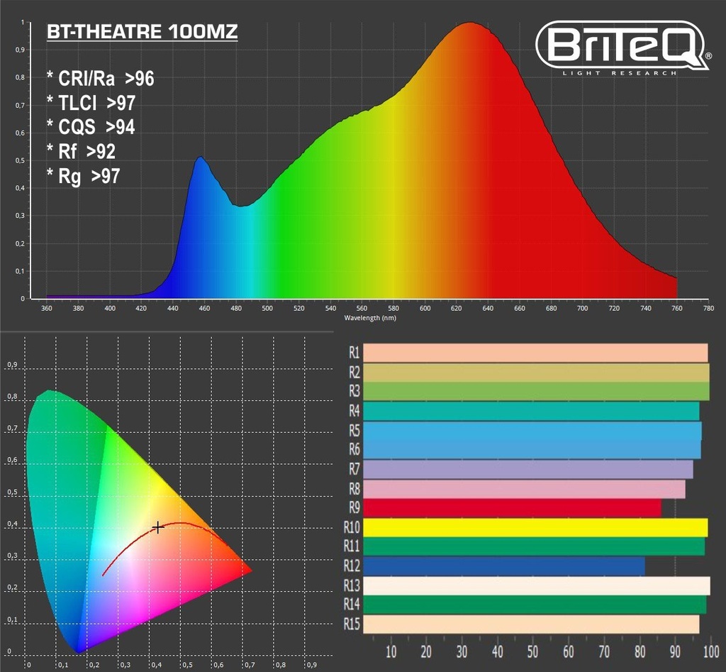This screenshot has height=672, width=726.
Task: Click the R10 yellow bar
Action: (536, 528)
